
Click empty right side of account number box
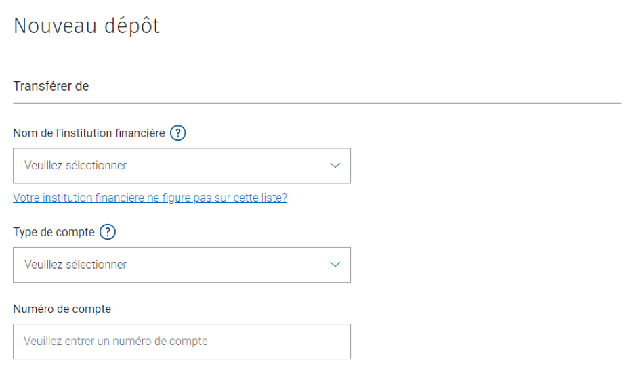(284, 341)
